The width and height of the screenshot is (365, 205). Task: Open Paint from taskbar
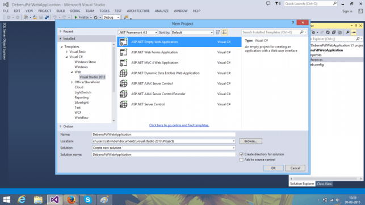pyautogui.click(x=104, y=199)
